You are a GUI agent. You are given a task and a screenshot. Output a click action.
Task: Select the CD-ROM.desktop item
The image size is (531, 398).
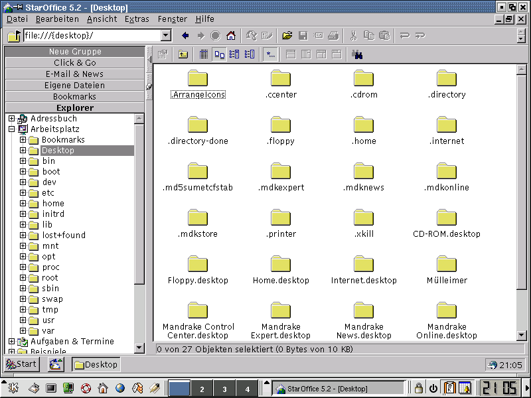pos(447,224)
